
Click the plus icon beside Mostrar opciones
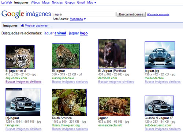pyautogui.click(x=22, y=25)
